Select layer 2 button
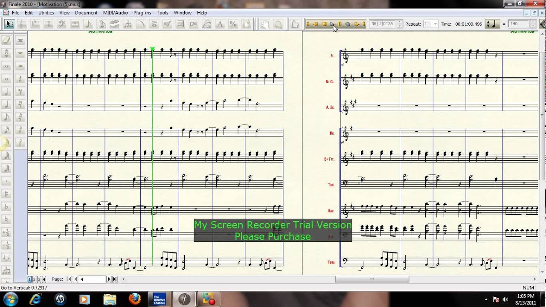The height and width of the screenshot is (307, 546). point(34,279)
